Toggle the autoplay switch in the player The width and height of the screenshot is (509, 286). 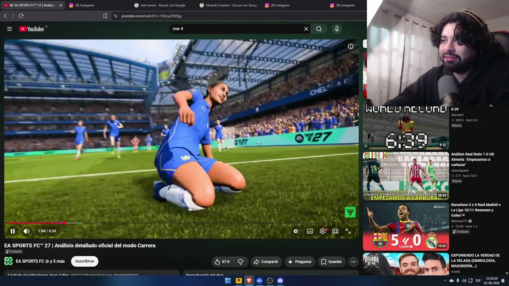click(295, 231)
